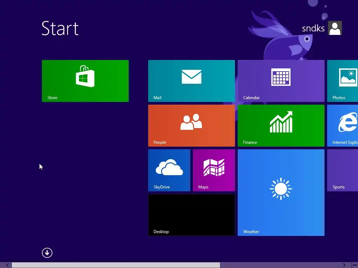Open the Weather tile
358x268 pixels.
pyautogui.click(x=281, y=193)
